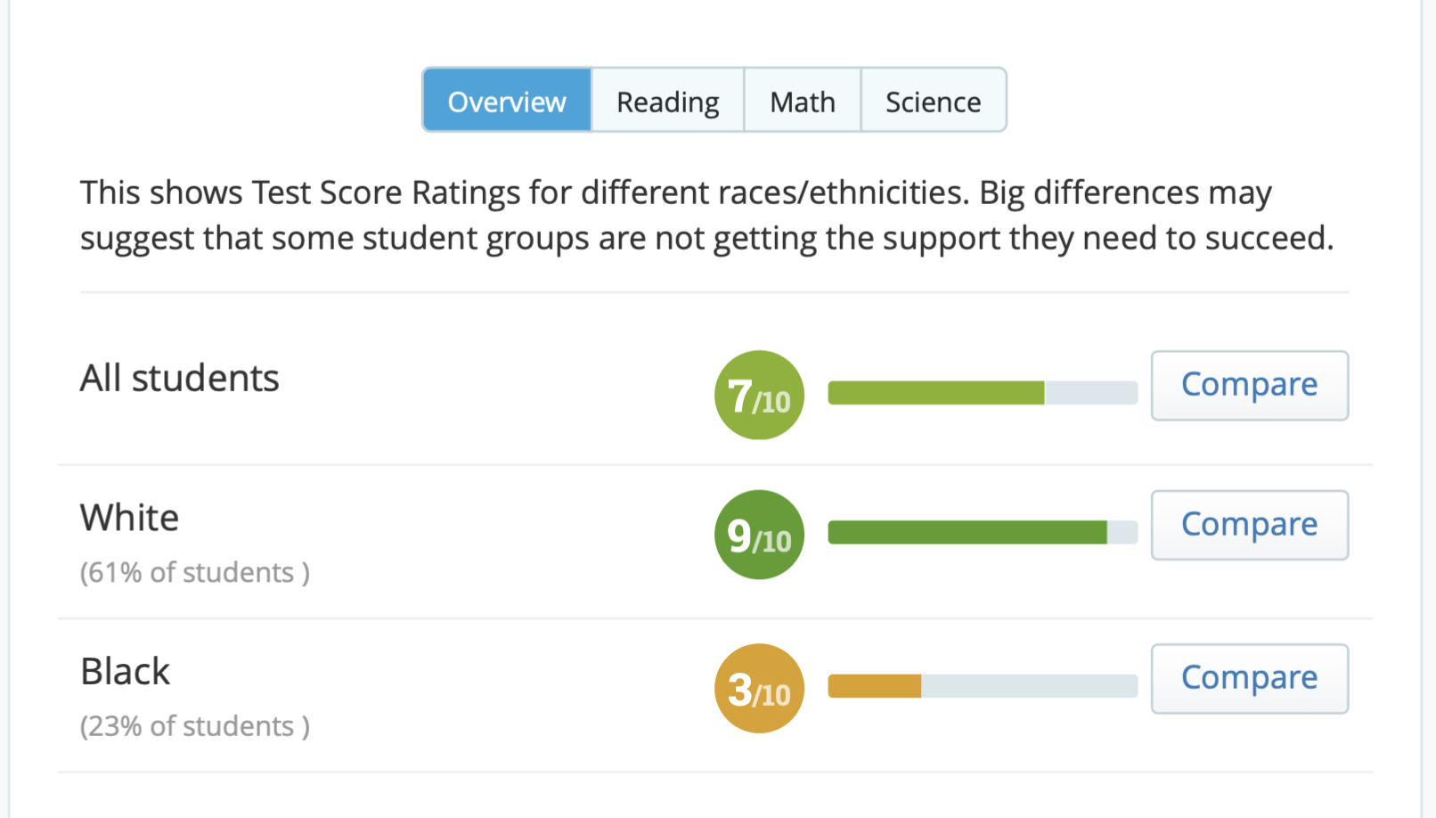Image resolution: width=1436 pixels, height=818 pixels.
Task: Switch to the Overview tab
Action: [x=507, y=101]
